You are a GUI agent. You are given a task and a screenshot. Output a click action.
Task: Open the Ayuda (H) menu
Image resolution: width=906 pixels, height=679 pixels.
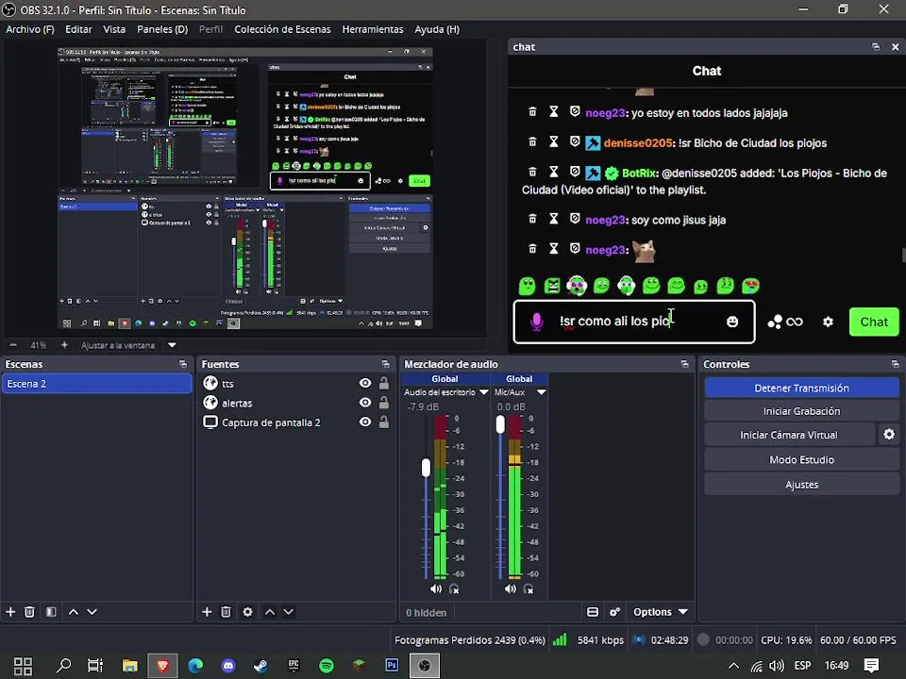tap(437, 29)
